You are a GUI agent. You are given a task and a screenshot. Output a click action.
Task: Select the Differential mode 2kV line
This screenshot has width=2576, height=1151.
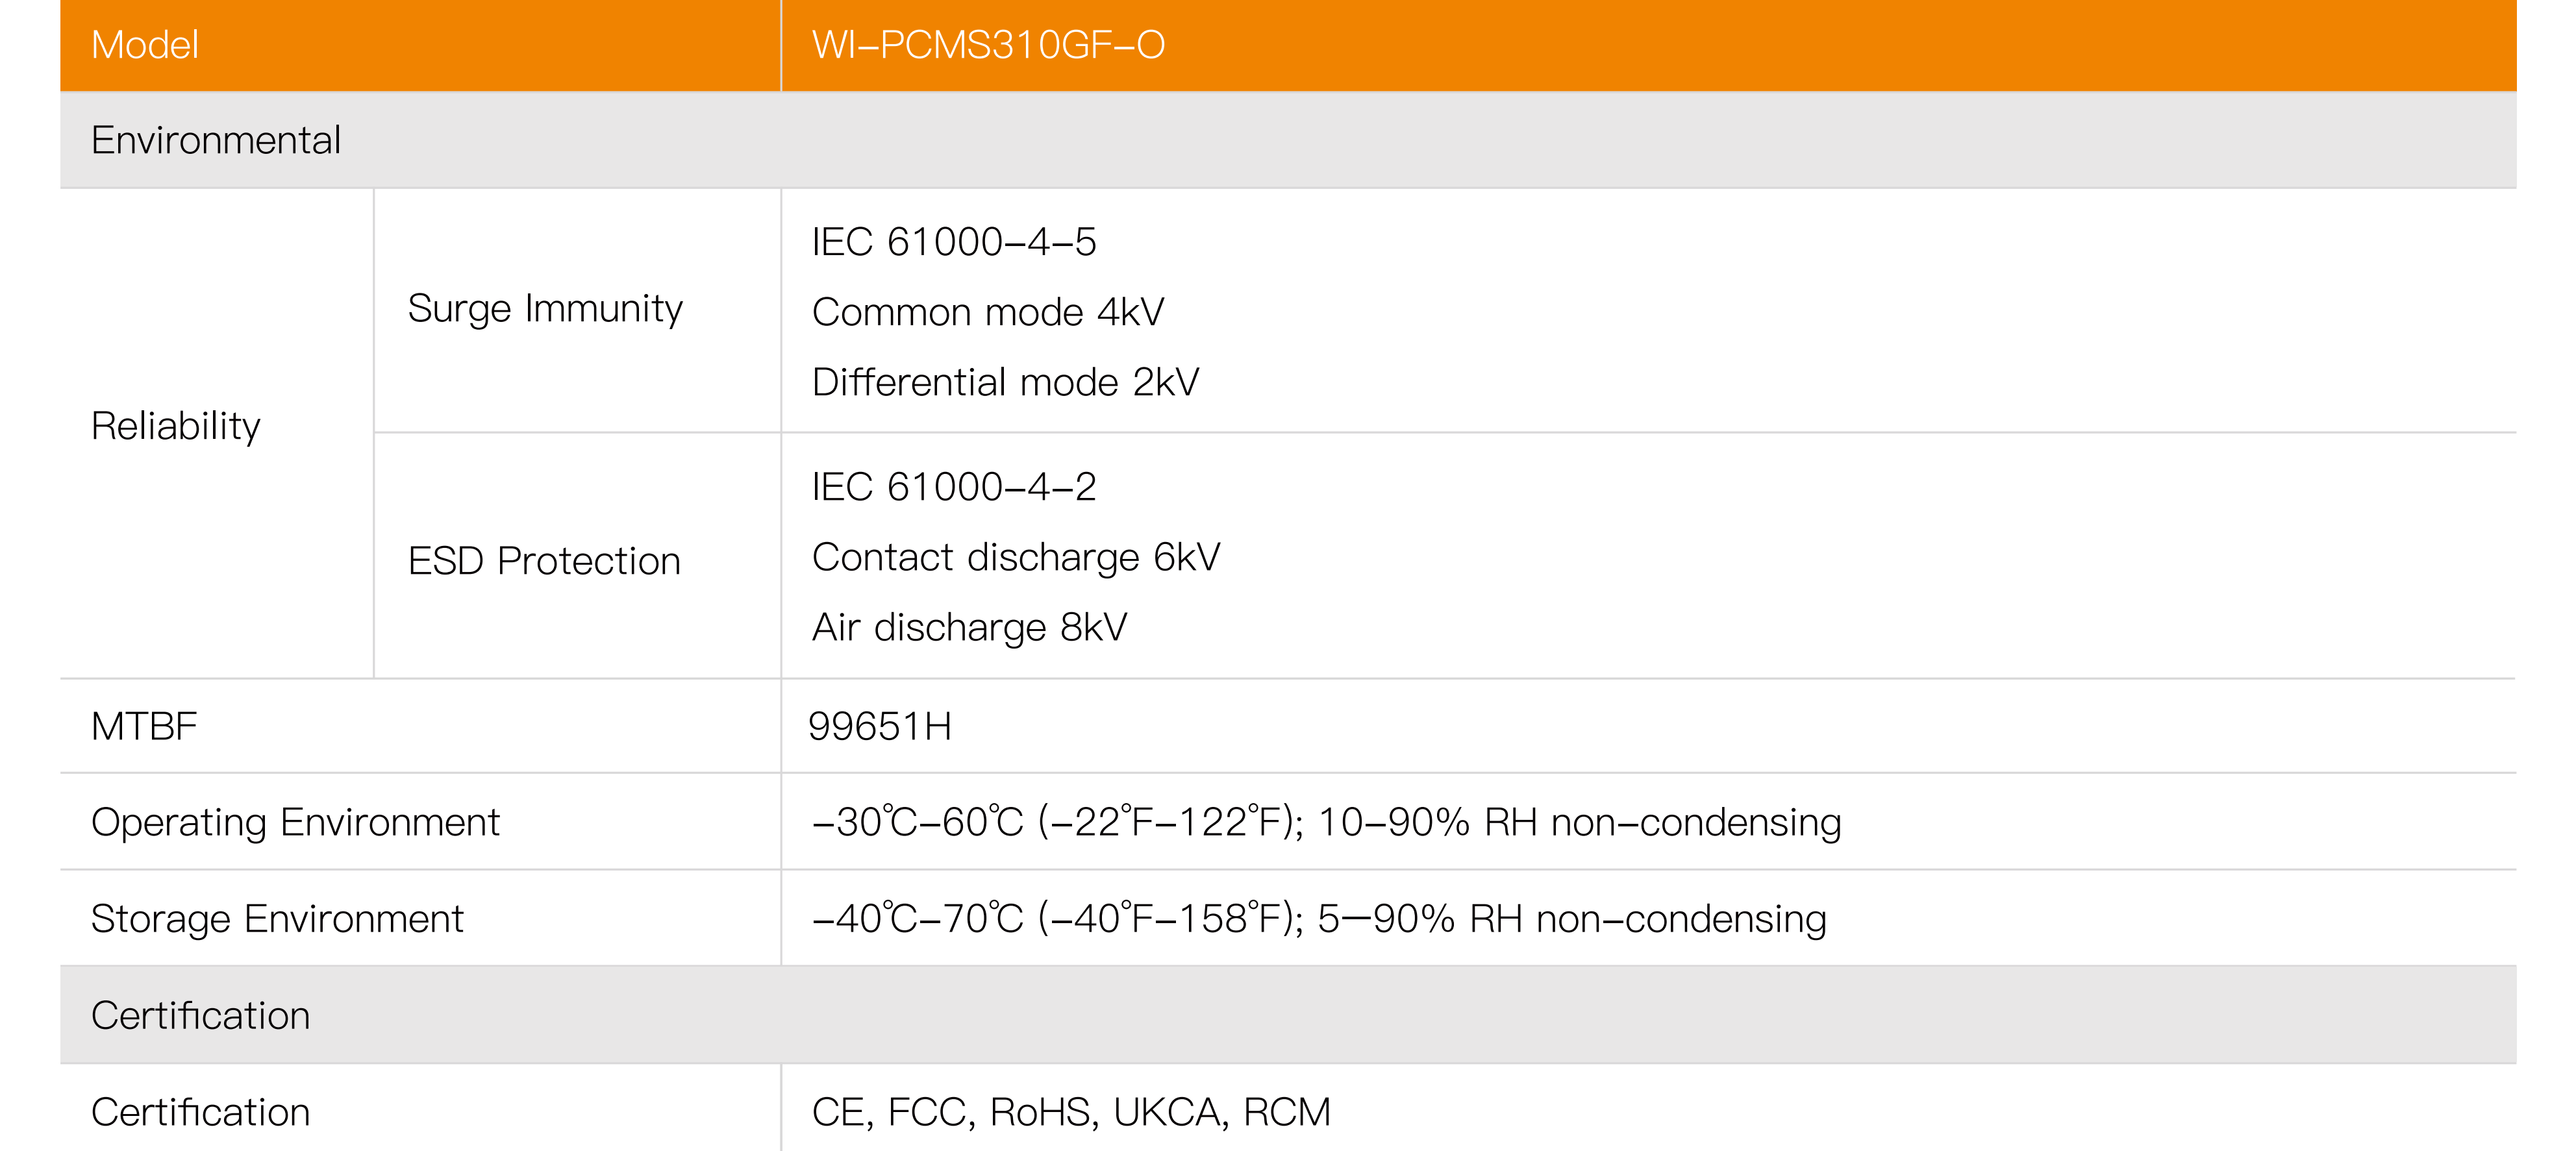1005,382
